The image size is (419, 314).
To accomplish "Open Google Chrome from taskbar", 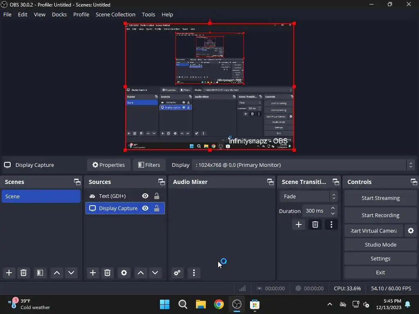I will point(219,304).
